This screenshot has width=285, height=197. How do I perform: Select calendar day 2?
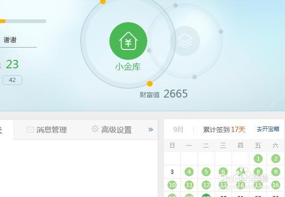coord(276,159)
